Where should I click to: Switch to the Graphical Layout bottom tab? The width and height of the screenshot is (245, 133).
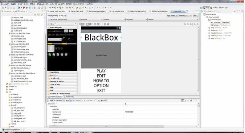[x=55, y=97]
